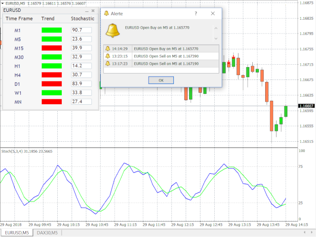The width and height of the screenshot is (316, 237).
Task: Click the 13:23:15 alert time cell
Action: 119,56
